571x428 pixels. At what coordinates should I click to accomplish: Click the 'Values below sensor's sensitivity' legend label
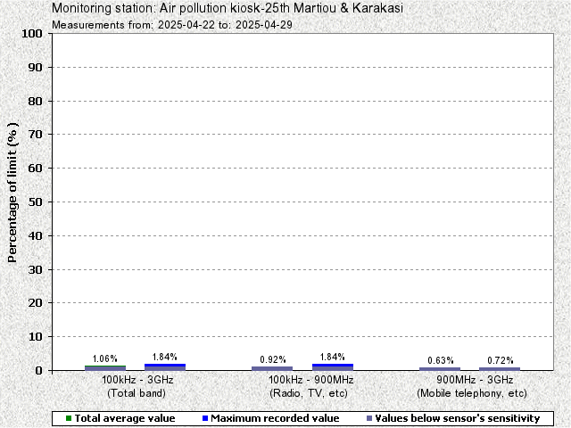[x=458, y=418]
